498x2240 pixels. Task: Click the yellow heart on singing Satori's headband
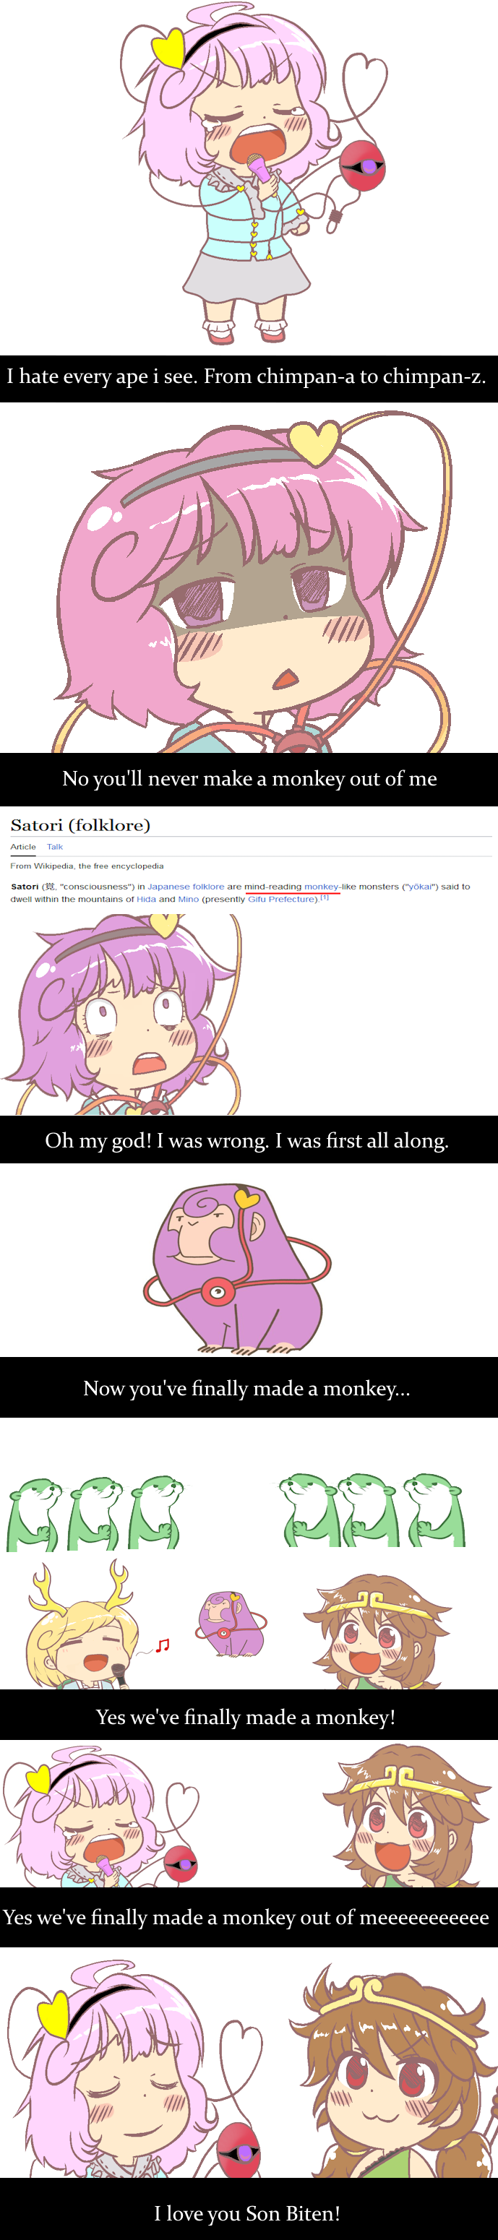pyautogui.click(x=168, y=48)
